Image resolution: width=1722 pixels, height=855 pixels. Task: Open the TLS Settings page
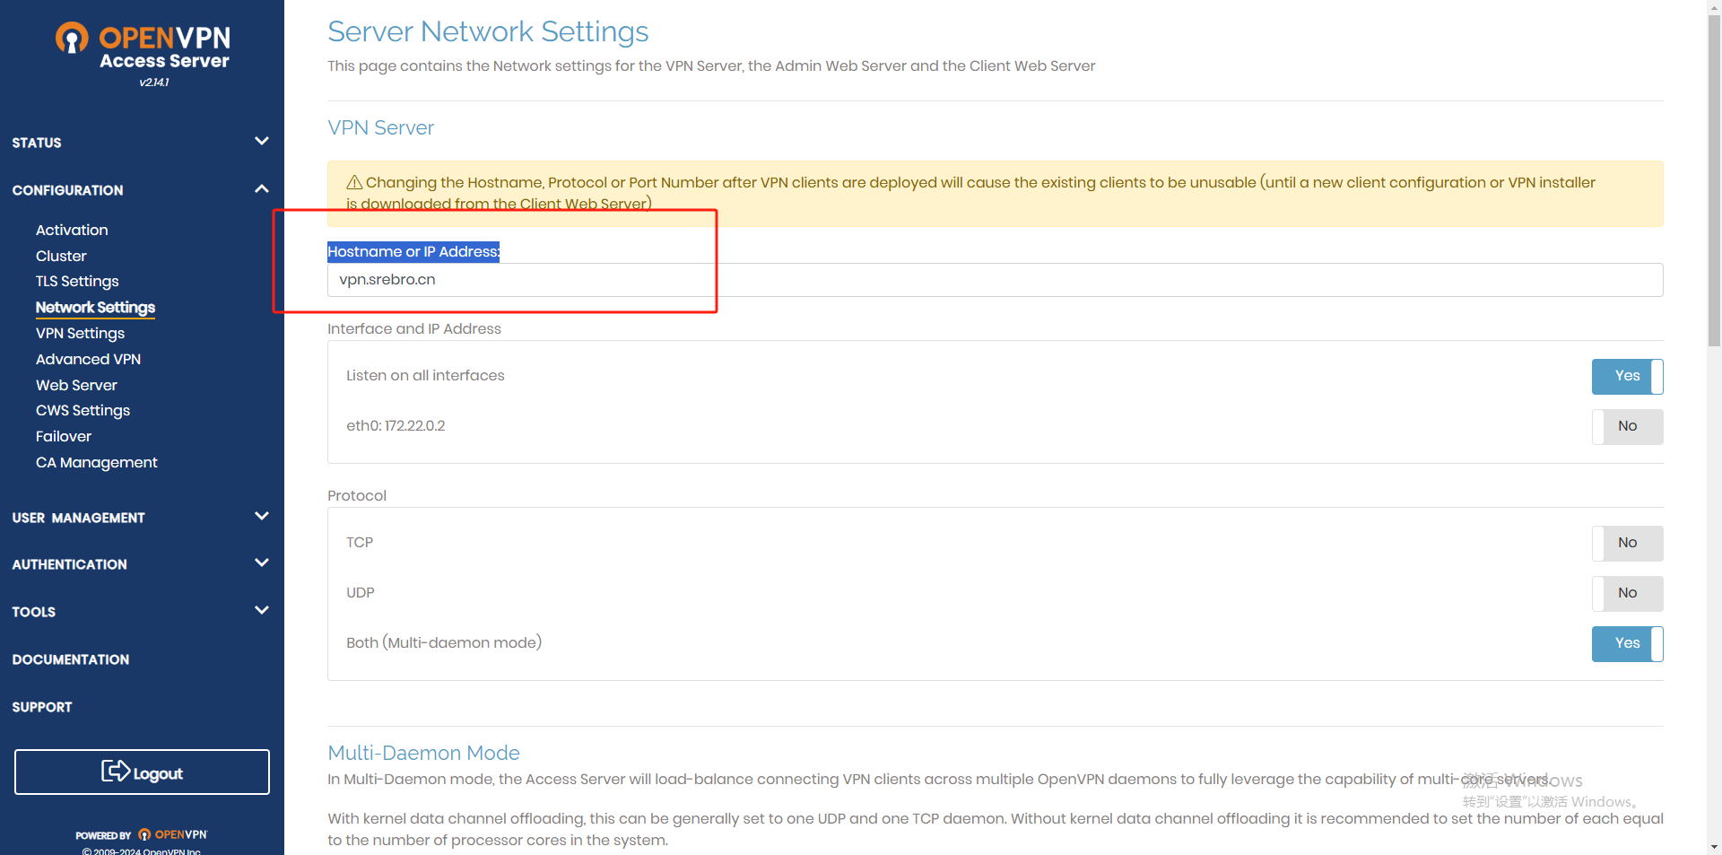point(77,282)
